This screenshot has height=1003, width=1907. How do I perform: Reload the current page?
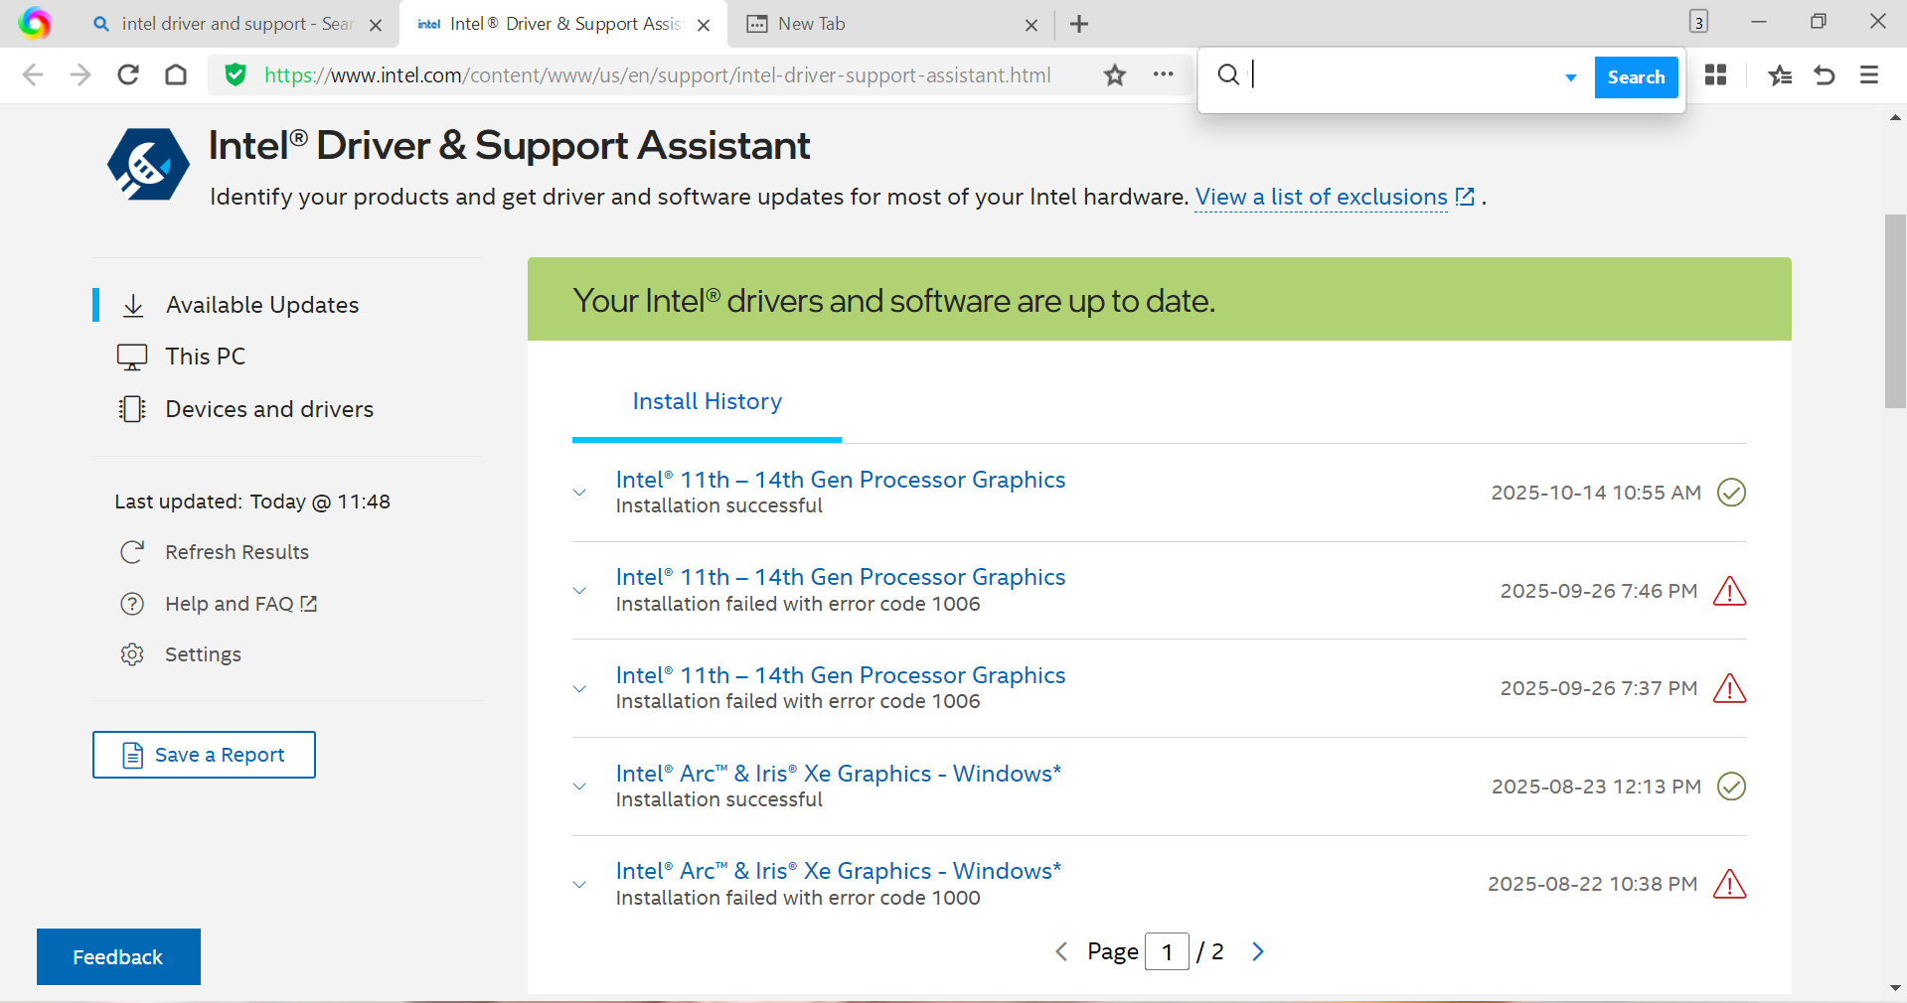pos(128,74)
